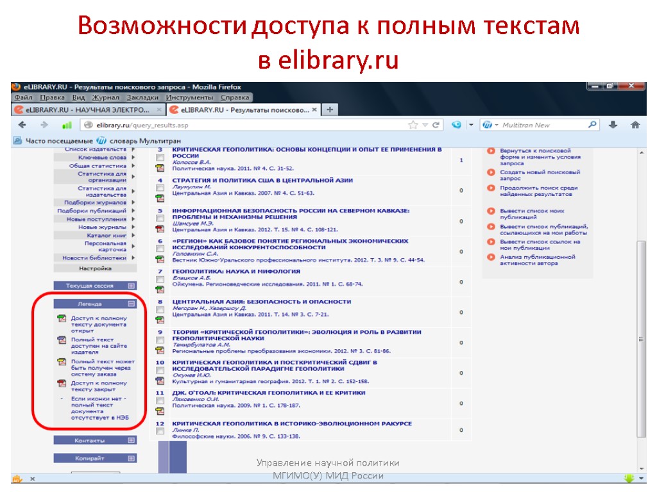The height and width of the screenshot is (492, 657).
Task: Open the Downloads arrow icon
Action: 613,125
